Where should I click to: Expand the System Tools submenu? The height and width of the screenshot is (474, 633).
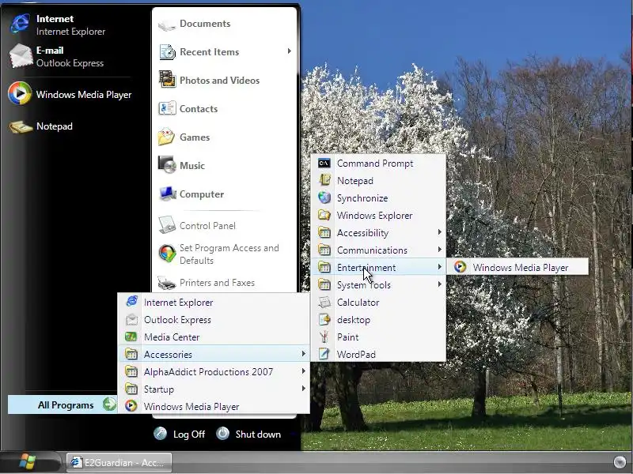tap(378, 284)
